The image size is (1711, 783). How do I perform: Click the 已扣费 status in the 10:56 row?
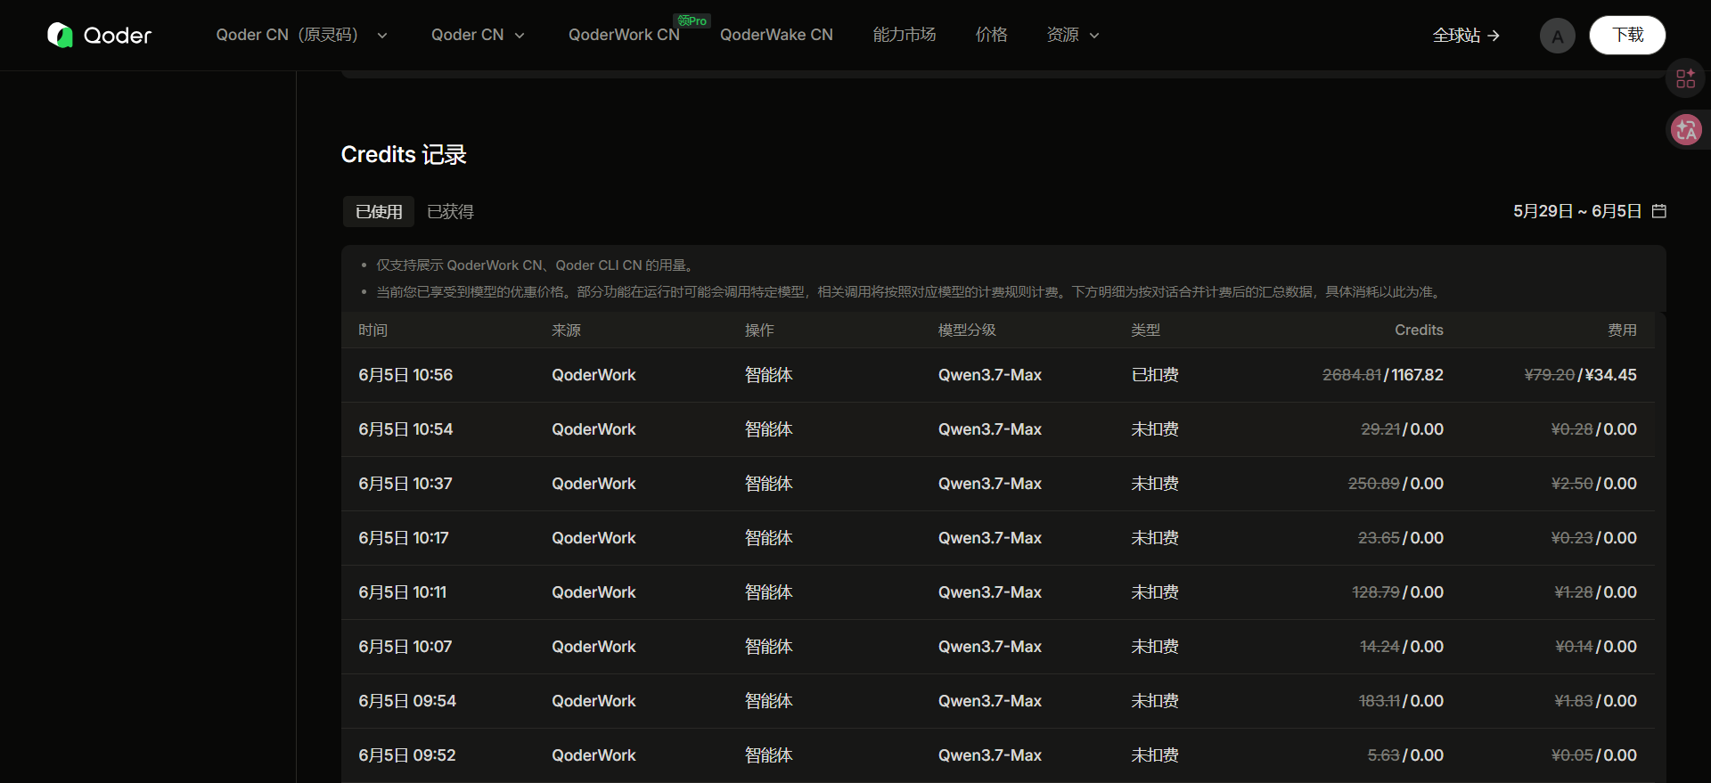[x=1155, y=375]
